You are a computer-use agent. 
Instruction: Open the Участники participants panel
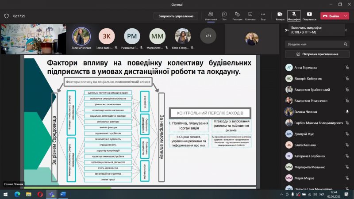(x=211, y=15)
